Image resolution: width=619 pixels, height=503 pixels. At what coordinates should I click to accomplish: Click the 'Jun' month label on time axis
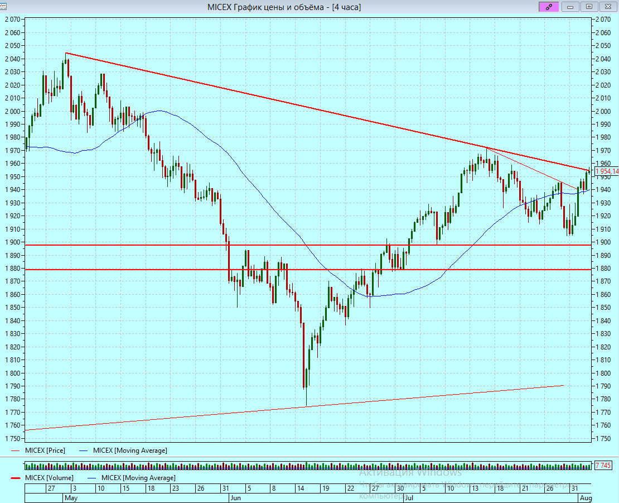tap(236, 498)
